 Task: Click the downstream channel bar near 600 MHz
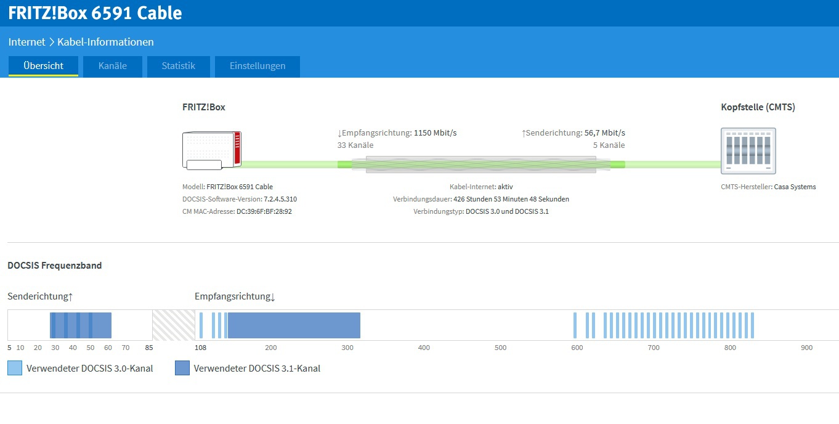pyautogui.click(x=575, y=325)
